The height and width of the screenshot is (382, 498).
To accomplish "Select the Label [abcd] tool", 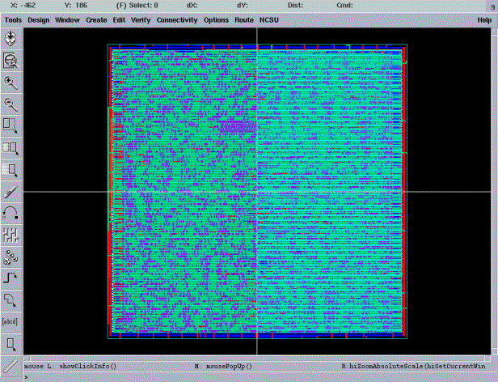I will [11, 322].
